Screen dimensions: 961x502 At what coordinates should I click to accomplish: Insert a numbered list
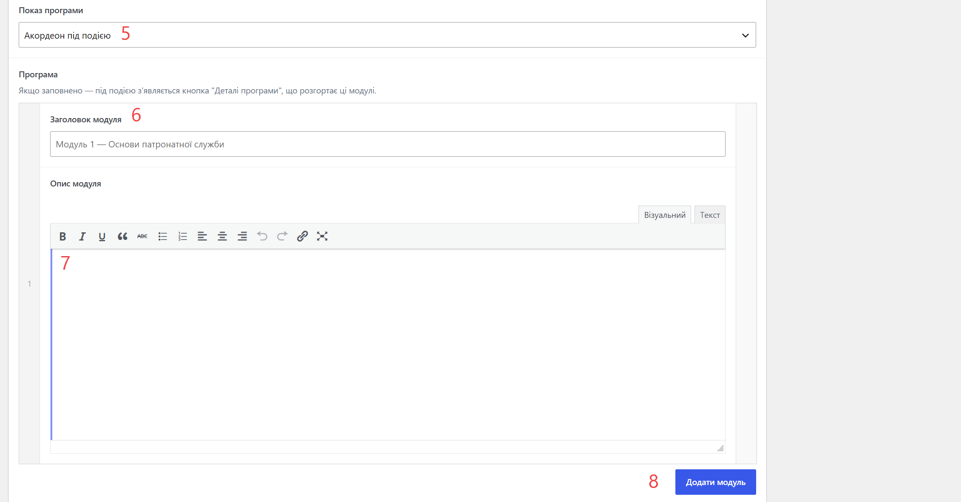(182, 237)
